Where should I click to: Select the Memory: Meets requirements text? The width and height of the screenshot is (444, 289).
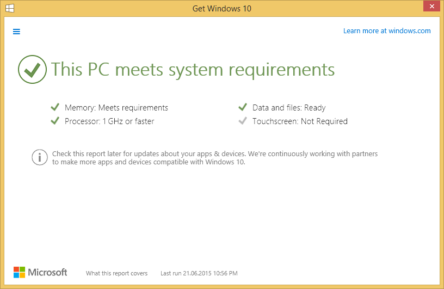pos(116,108)
